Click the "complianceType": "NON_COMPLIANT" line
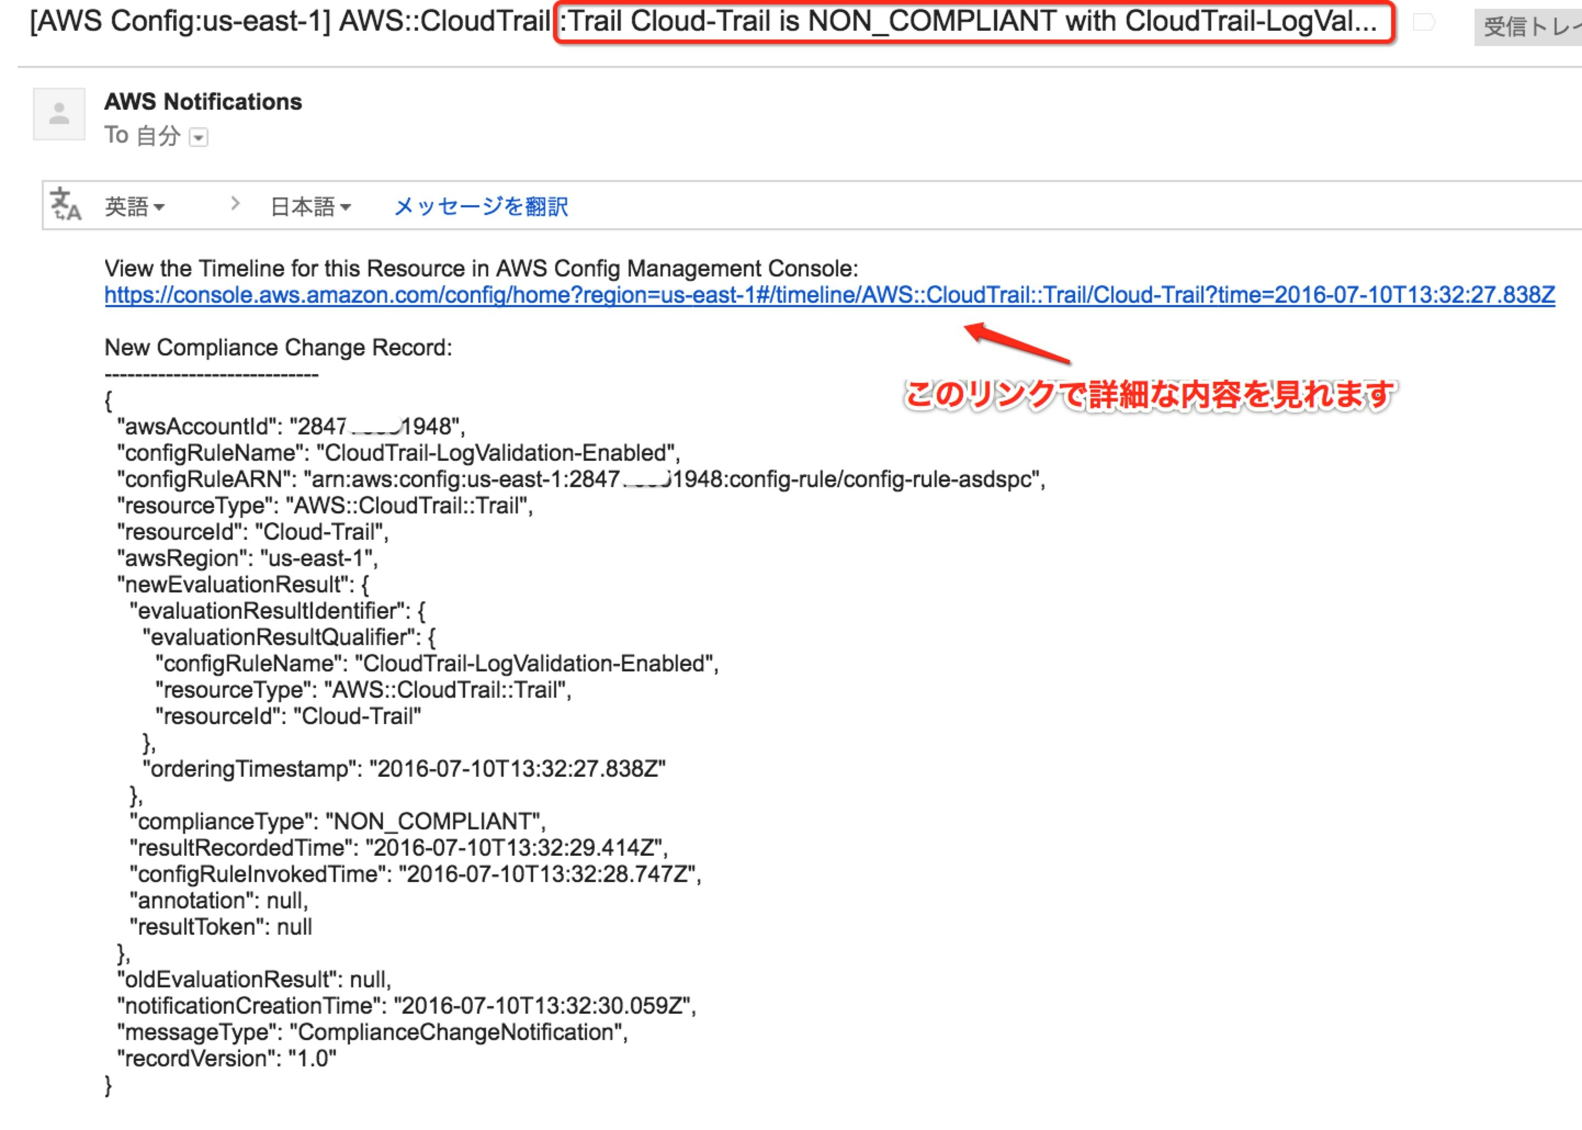1582x1130 pixels. [337, 822]
